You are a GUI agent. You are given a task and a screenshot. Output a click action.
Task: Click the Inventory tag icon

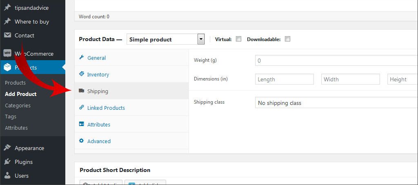81,74
